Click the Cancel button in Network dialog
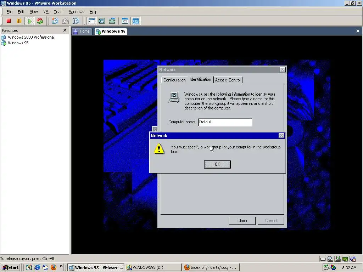The height and width of the screenshot is (272, 363). tap(271, 221)
